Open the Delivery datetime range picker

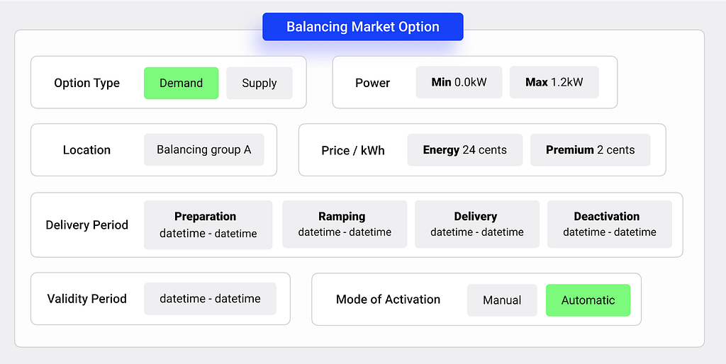tap(477, 224)
